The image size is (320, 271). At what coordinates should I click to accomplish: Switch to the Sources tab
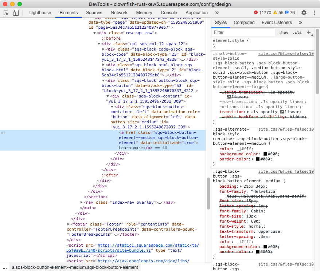click(x=94, y=13)
